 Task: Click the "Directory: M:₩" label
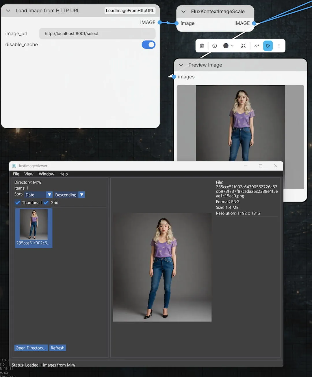coord(28,182)
